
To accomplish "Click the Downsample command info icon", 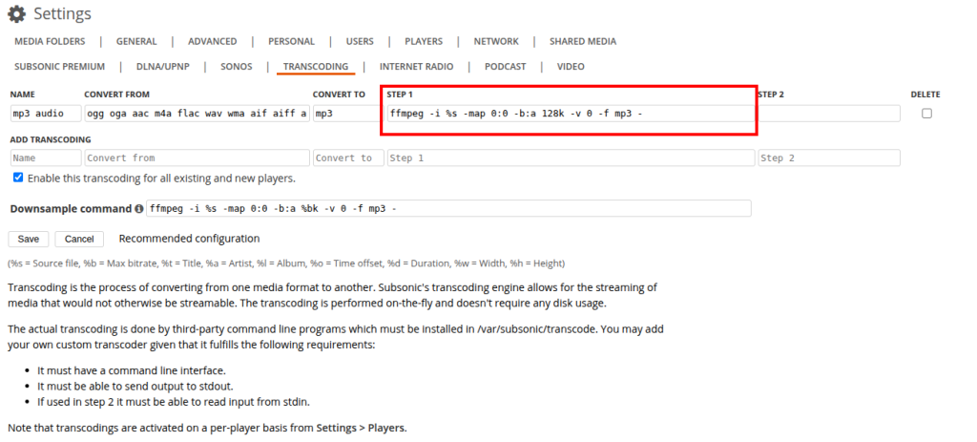I will pyautogui.click(x=138, y=209).
